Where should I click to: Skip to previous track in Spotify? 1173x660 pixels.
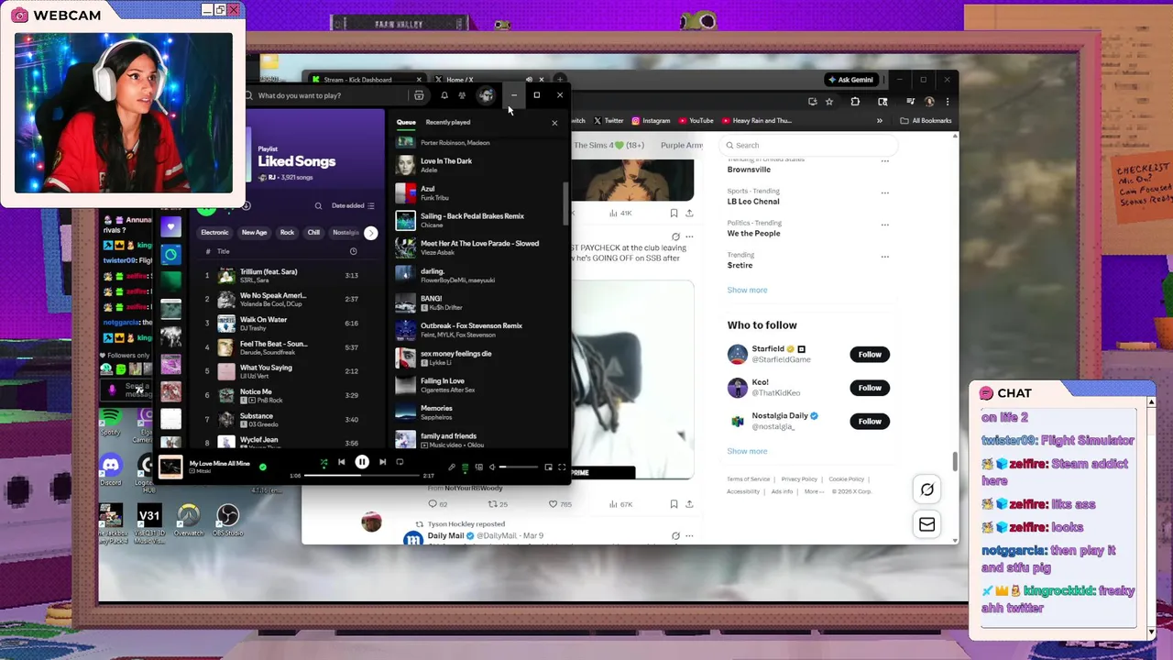coord(342,462)
